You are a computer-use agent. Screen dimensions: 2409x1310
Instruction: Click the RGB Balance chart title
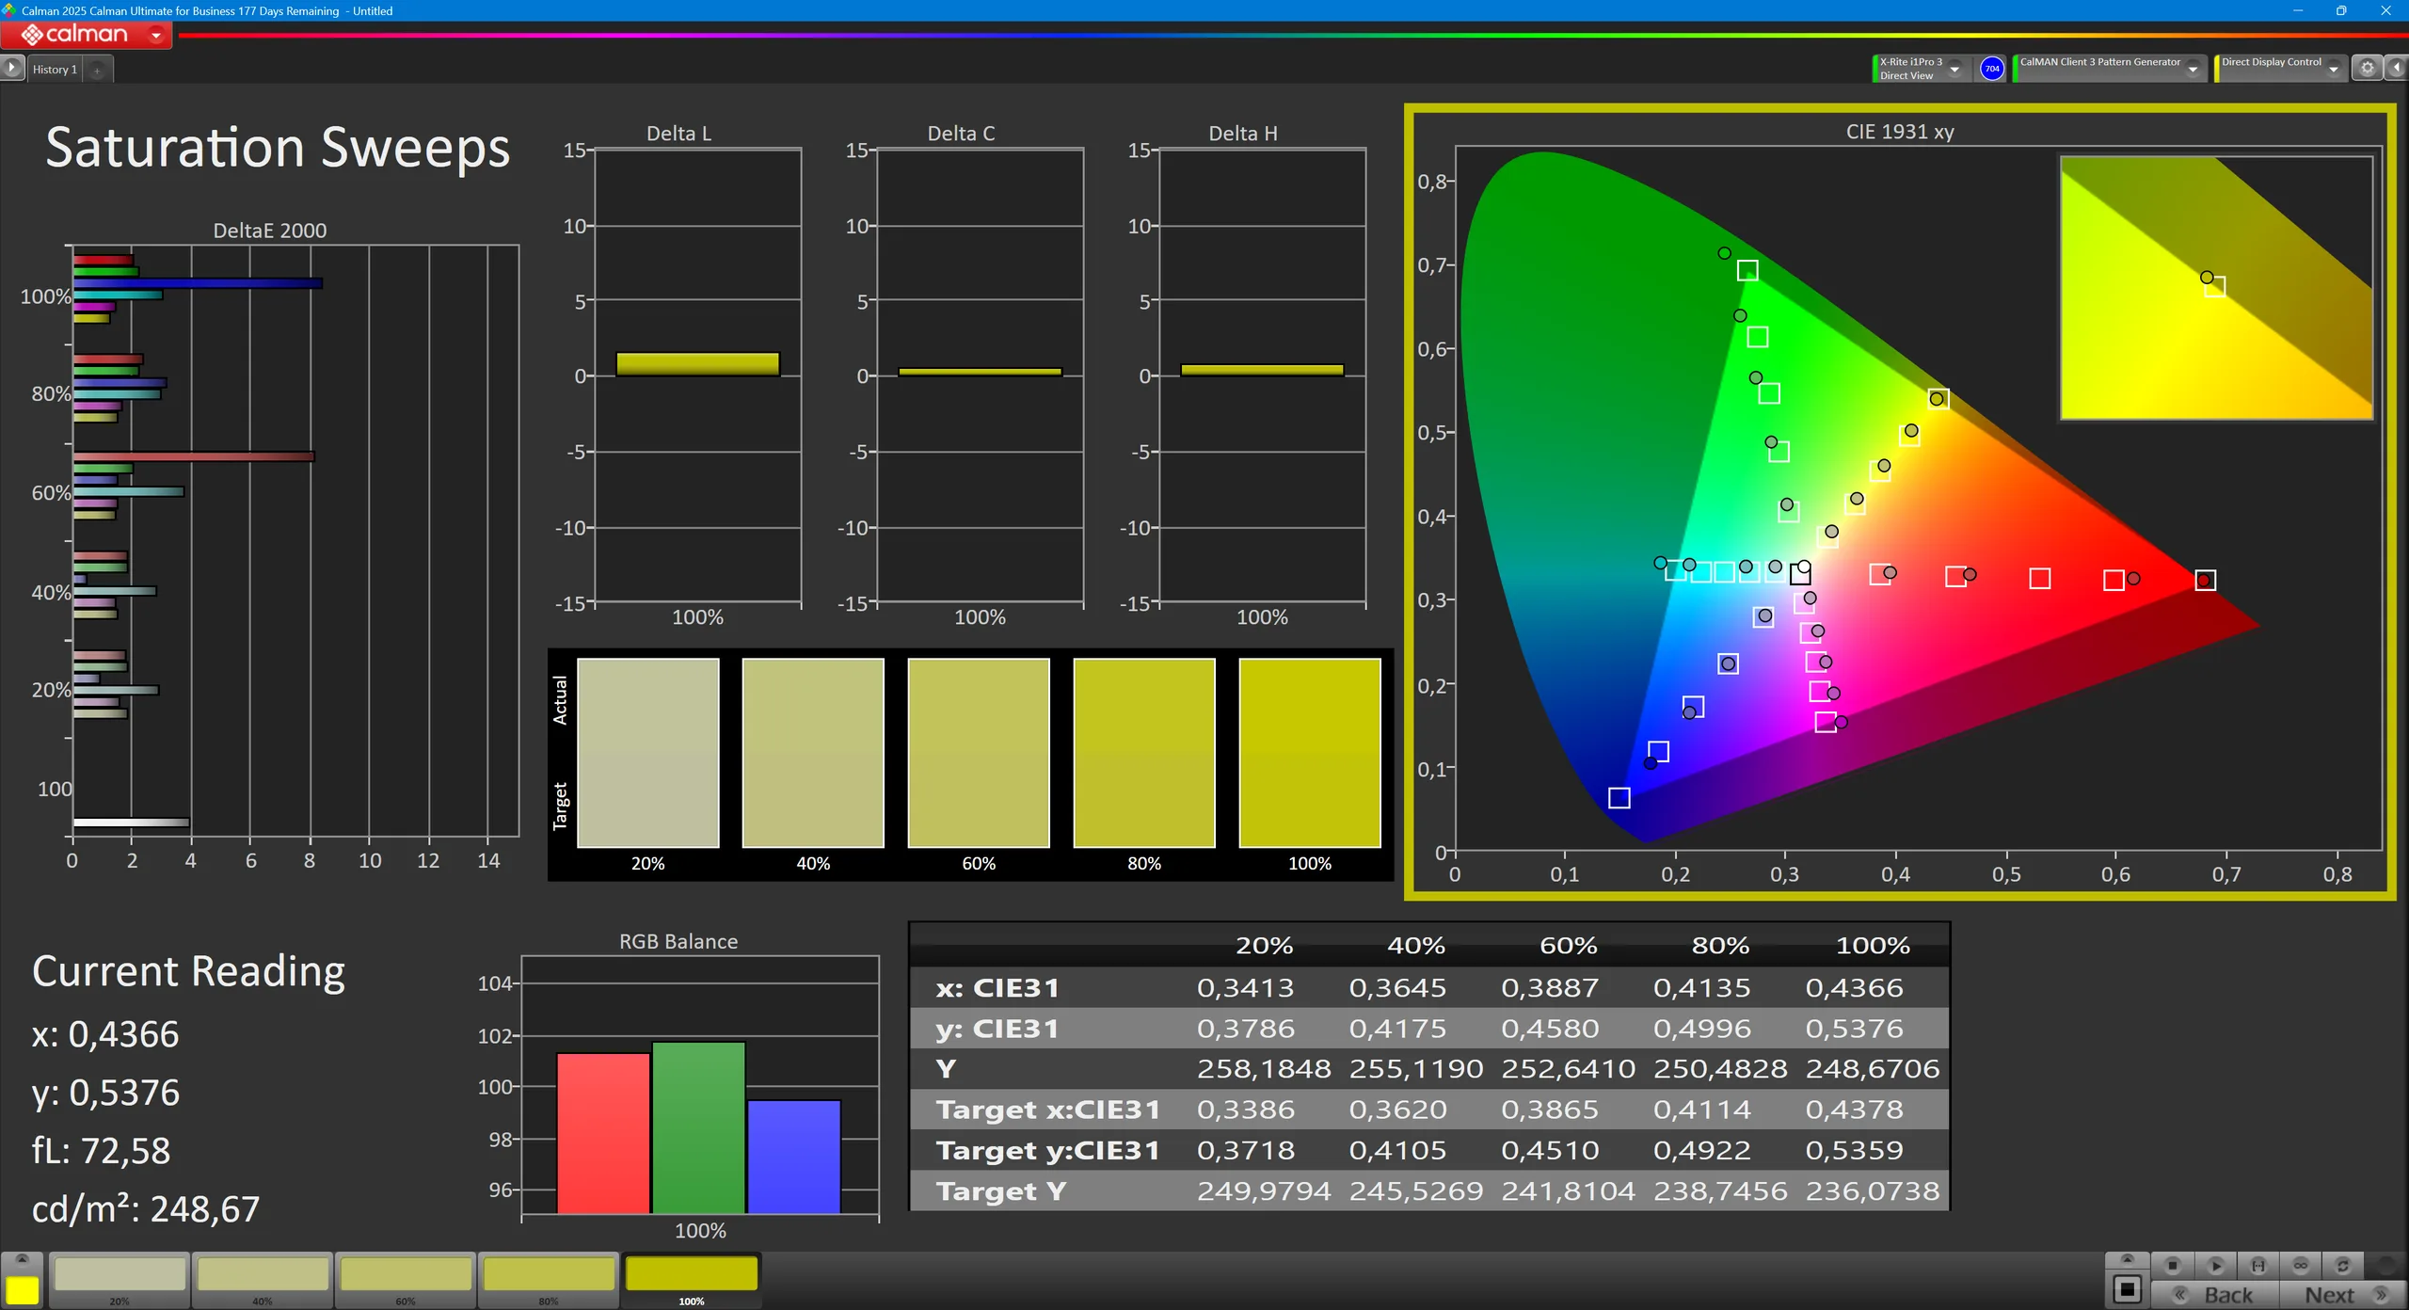(678, 941)
